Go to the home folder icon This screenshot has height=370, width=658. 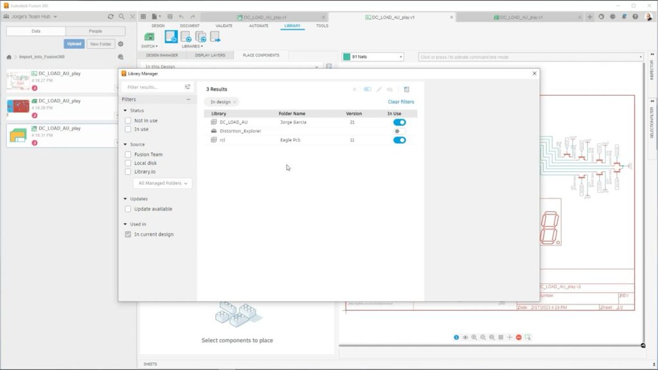[x=9, y=57]
